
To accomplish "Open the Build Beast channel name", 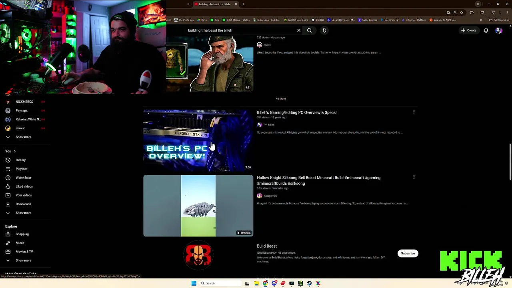I will (x=267, y=246).
